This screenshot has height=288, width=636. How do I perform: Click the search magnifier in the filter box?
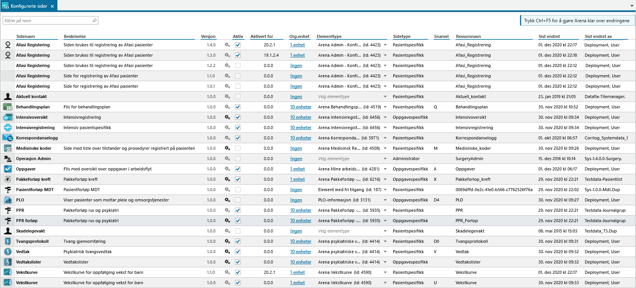(x=95, y=20)
